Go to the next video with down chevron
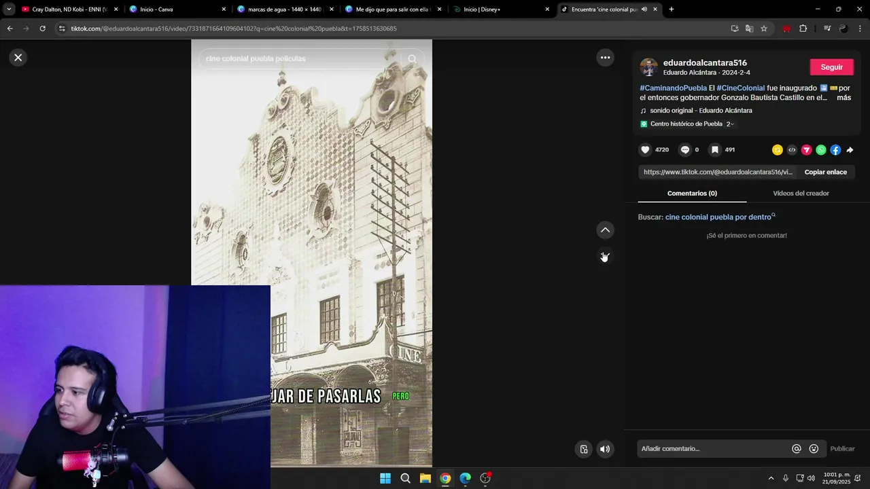870x489 pixels. pos(605,256)
